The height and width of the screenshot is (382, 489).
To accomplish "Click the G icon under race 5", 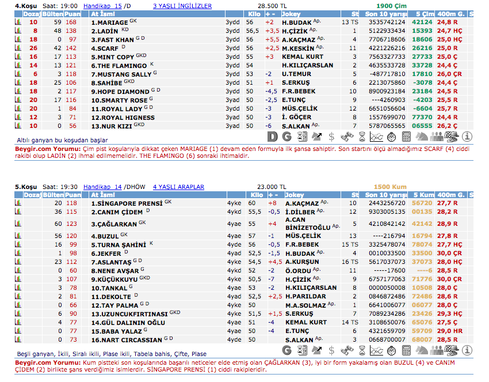I will pos(287,350).
